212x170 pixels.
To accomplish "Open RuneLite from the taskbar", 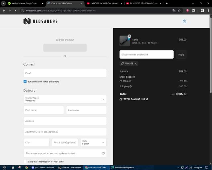I will [70, 168].
